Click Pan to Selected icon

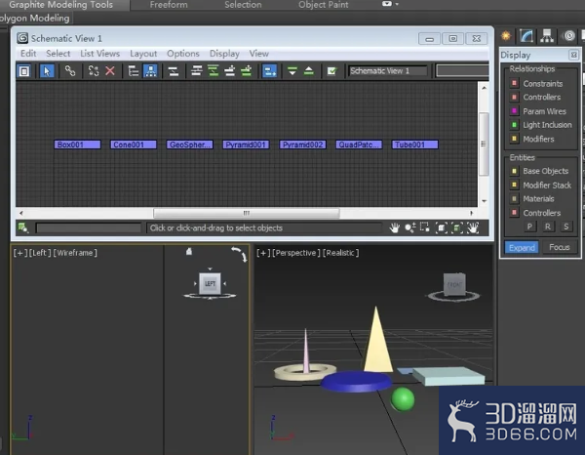point(473,227)
